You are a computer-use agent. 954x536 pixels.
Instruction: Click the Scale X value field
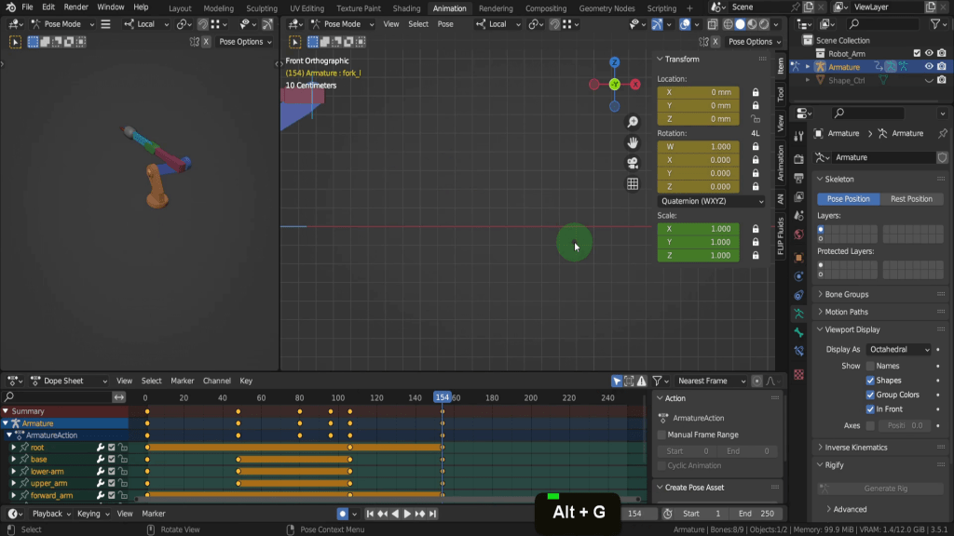tap(698, 229)
